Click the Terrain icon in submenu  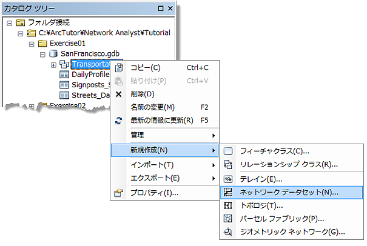click(x=228, y=179)
